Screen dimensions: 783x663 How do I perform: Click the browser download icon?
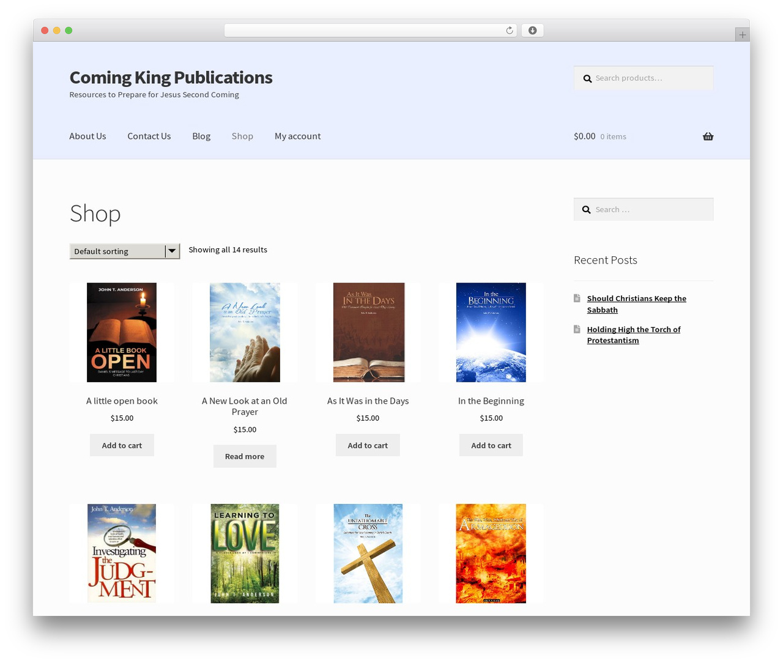coord(532,31)
